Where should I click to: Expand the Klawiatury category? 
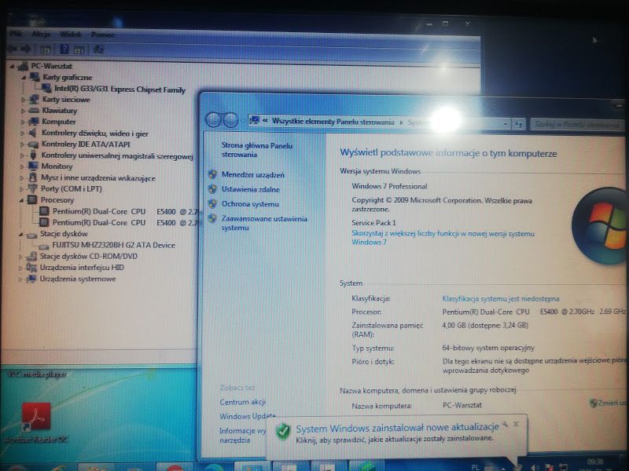click(23, 111)
